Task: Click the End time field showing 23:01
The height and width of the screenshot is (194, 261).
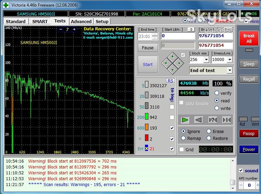Action: click(x=145, y=36)
